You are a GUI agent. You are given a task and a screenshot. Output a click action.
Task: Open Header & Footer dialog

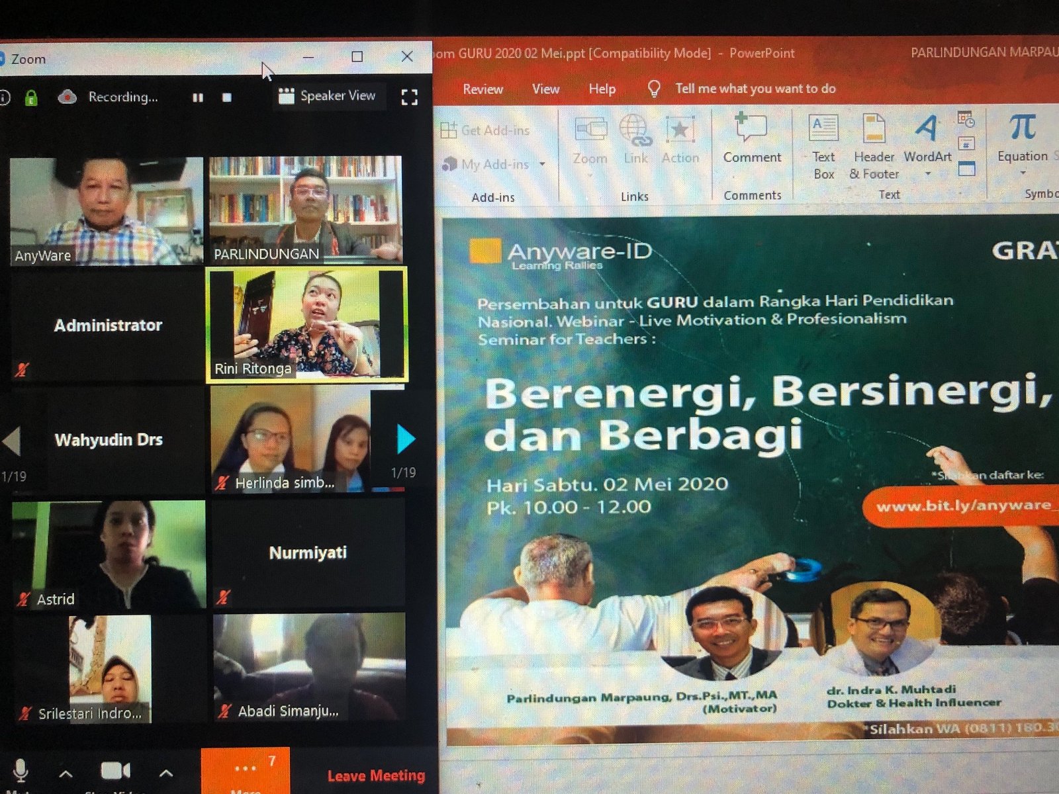[x=874, y=146]
